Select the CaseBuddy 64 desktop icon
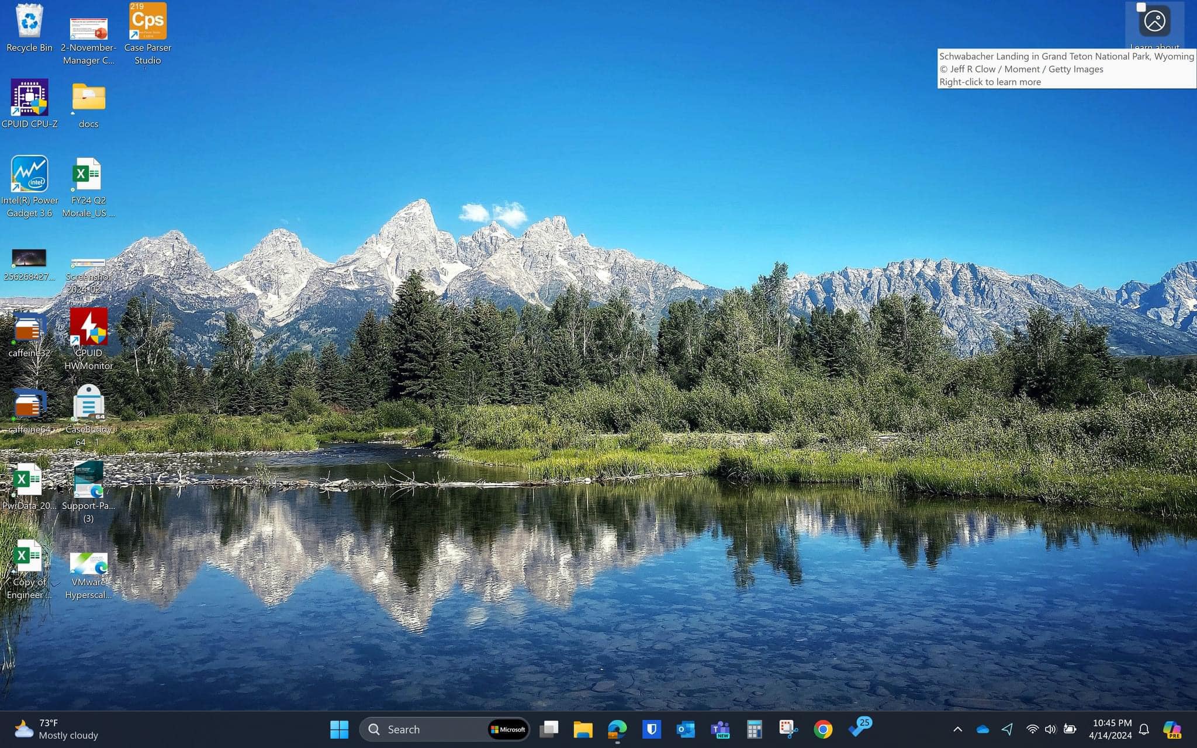Screen dimensions: 1197x748 click(88, 415)
